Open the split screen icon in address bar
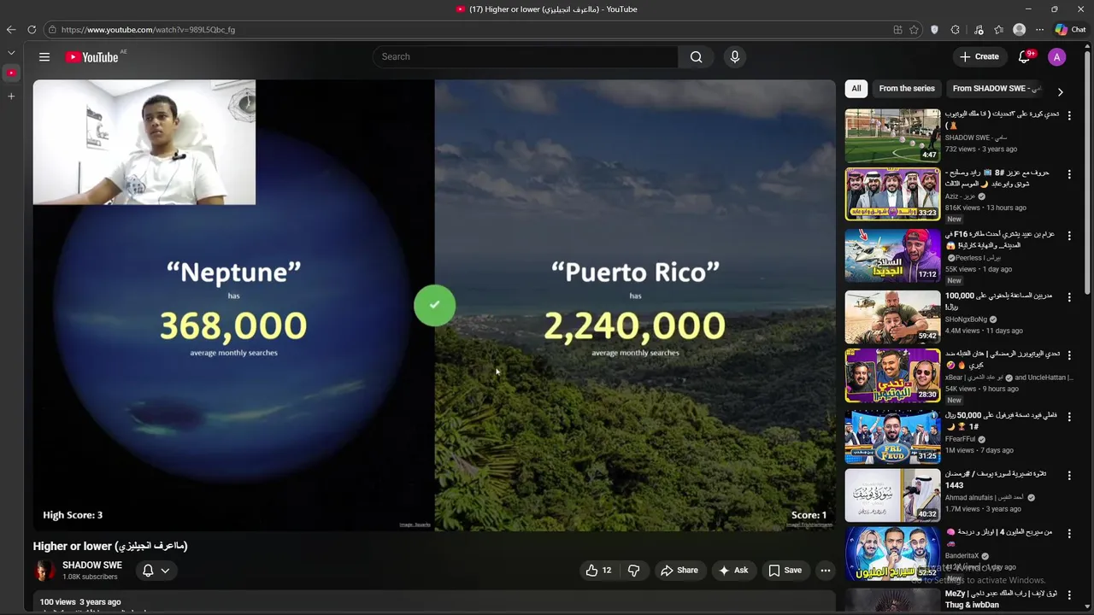This screenshot has height=615, width=1094. pyautogui.click(x=897, y=30)
